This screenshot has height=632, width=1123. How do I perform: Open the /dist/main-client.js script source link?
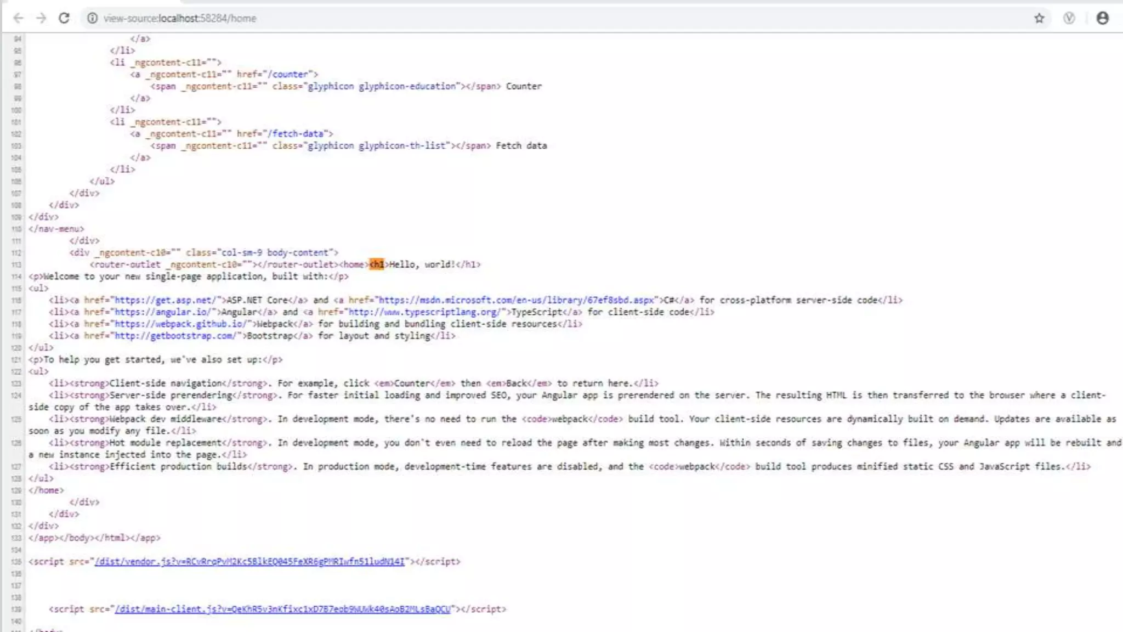[282, 609]
